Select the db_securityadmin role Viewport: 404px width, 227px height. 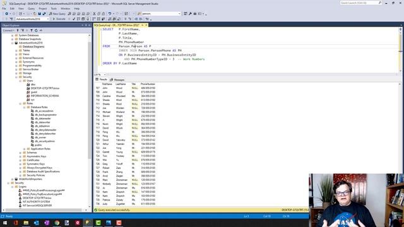pyautogui.click(x=45, y=141)
